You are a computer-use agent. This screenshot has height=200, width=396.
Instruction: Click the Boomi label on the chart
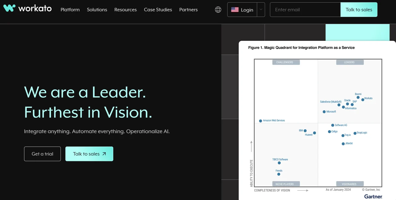[x=358, y=94]
